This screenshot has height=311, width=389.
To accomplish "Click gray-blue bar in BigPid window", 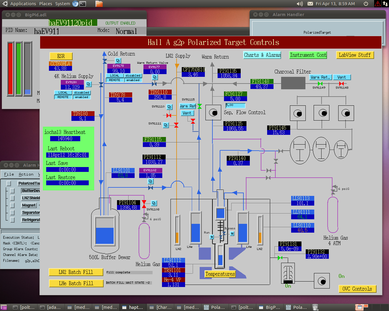I will click(28, 69).
